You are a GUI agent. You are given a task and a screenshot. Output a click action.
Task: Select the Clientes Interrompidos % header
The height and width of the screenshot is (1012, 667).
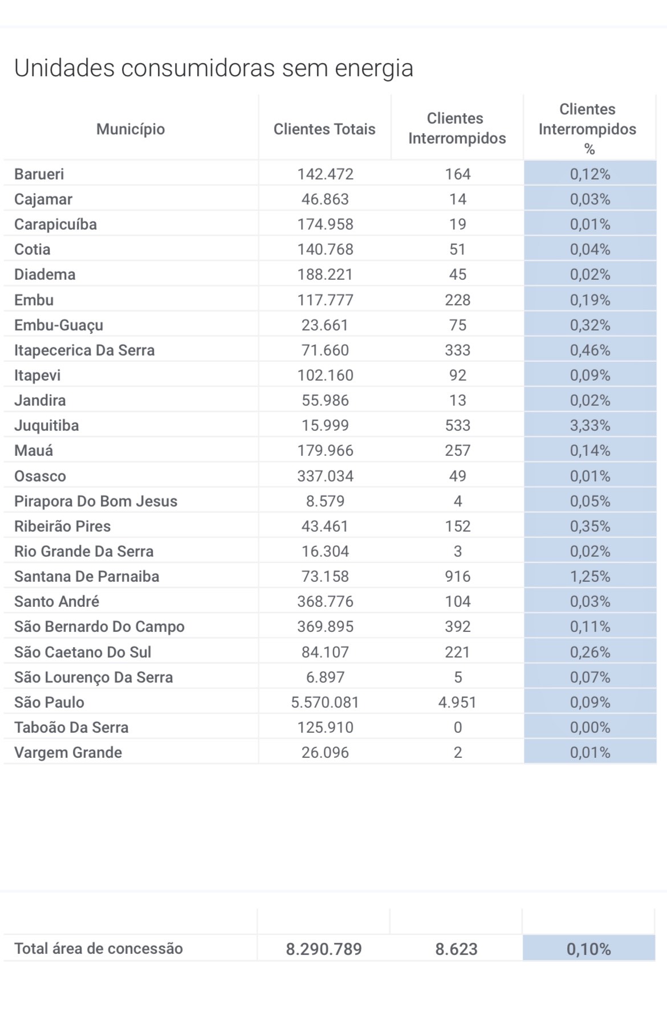(588, 129)
